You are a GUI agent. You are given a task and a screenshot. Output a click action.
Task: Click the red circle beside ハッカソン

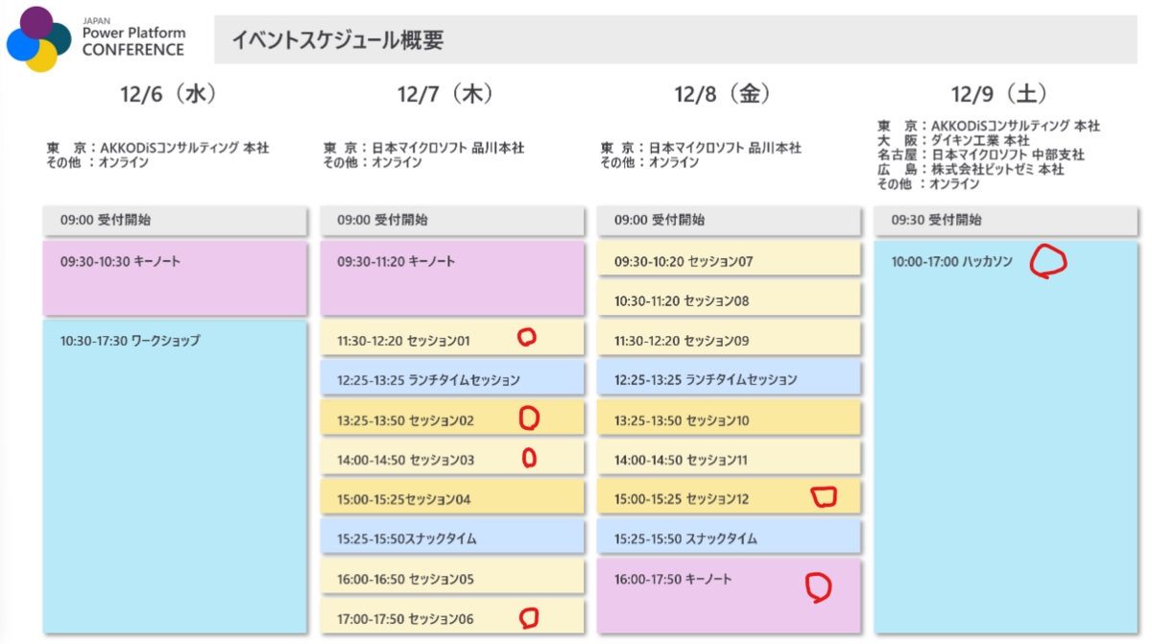coord(1048,261)
